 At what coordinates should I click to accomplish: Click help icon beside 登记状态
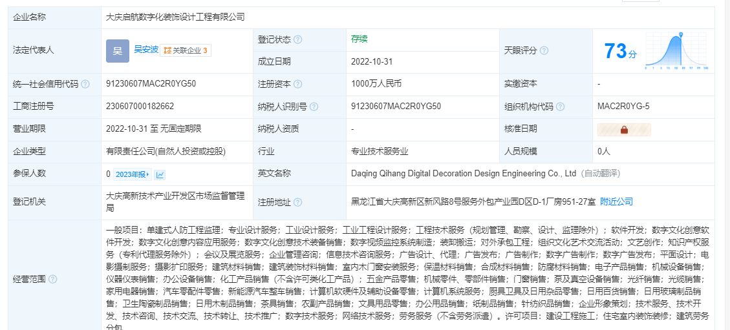[297, 39]
